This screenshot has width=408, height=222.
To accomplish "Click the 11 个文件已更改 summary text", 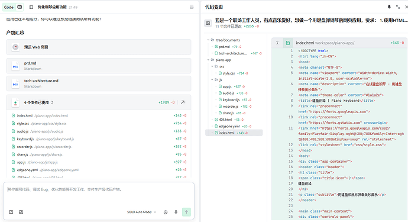I will (228, 26).
